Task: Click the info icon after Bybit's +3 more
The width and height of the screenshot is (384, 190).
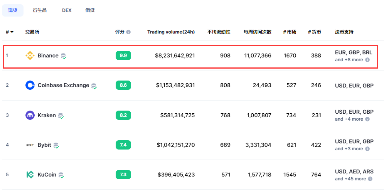Action: [367, 149]
